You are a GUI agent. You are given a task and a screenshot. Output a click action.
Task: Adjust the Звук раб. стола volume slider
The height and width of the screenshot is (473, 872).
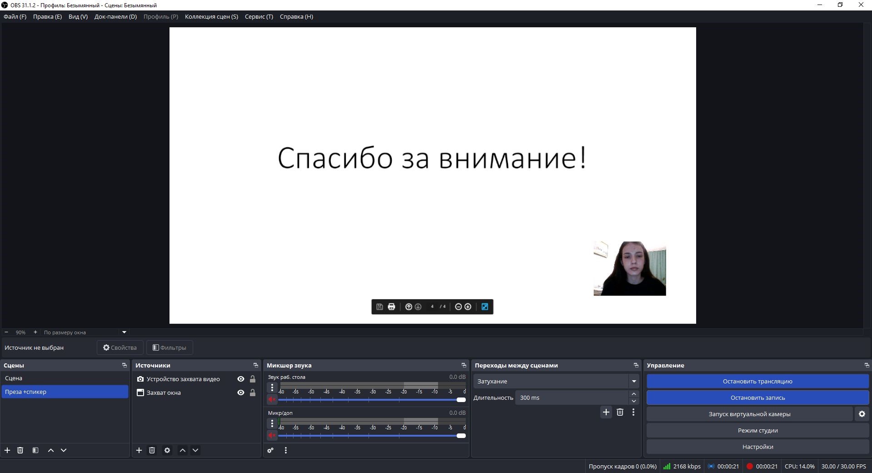click(x=461, y=400)
